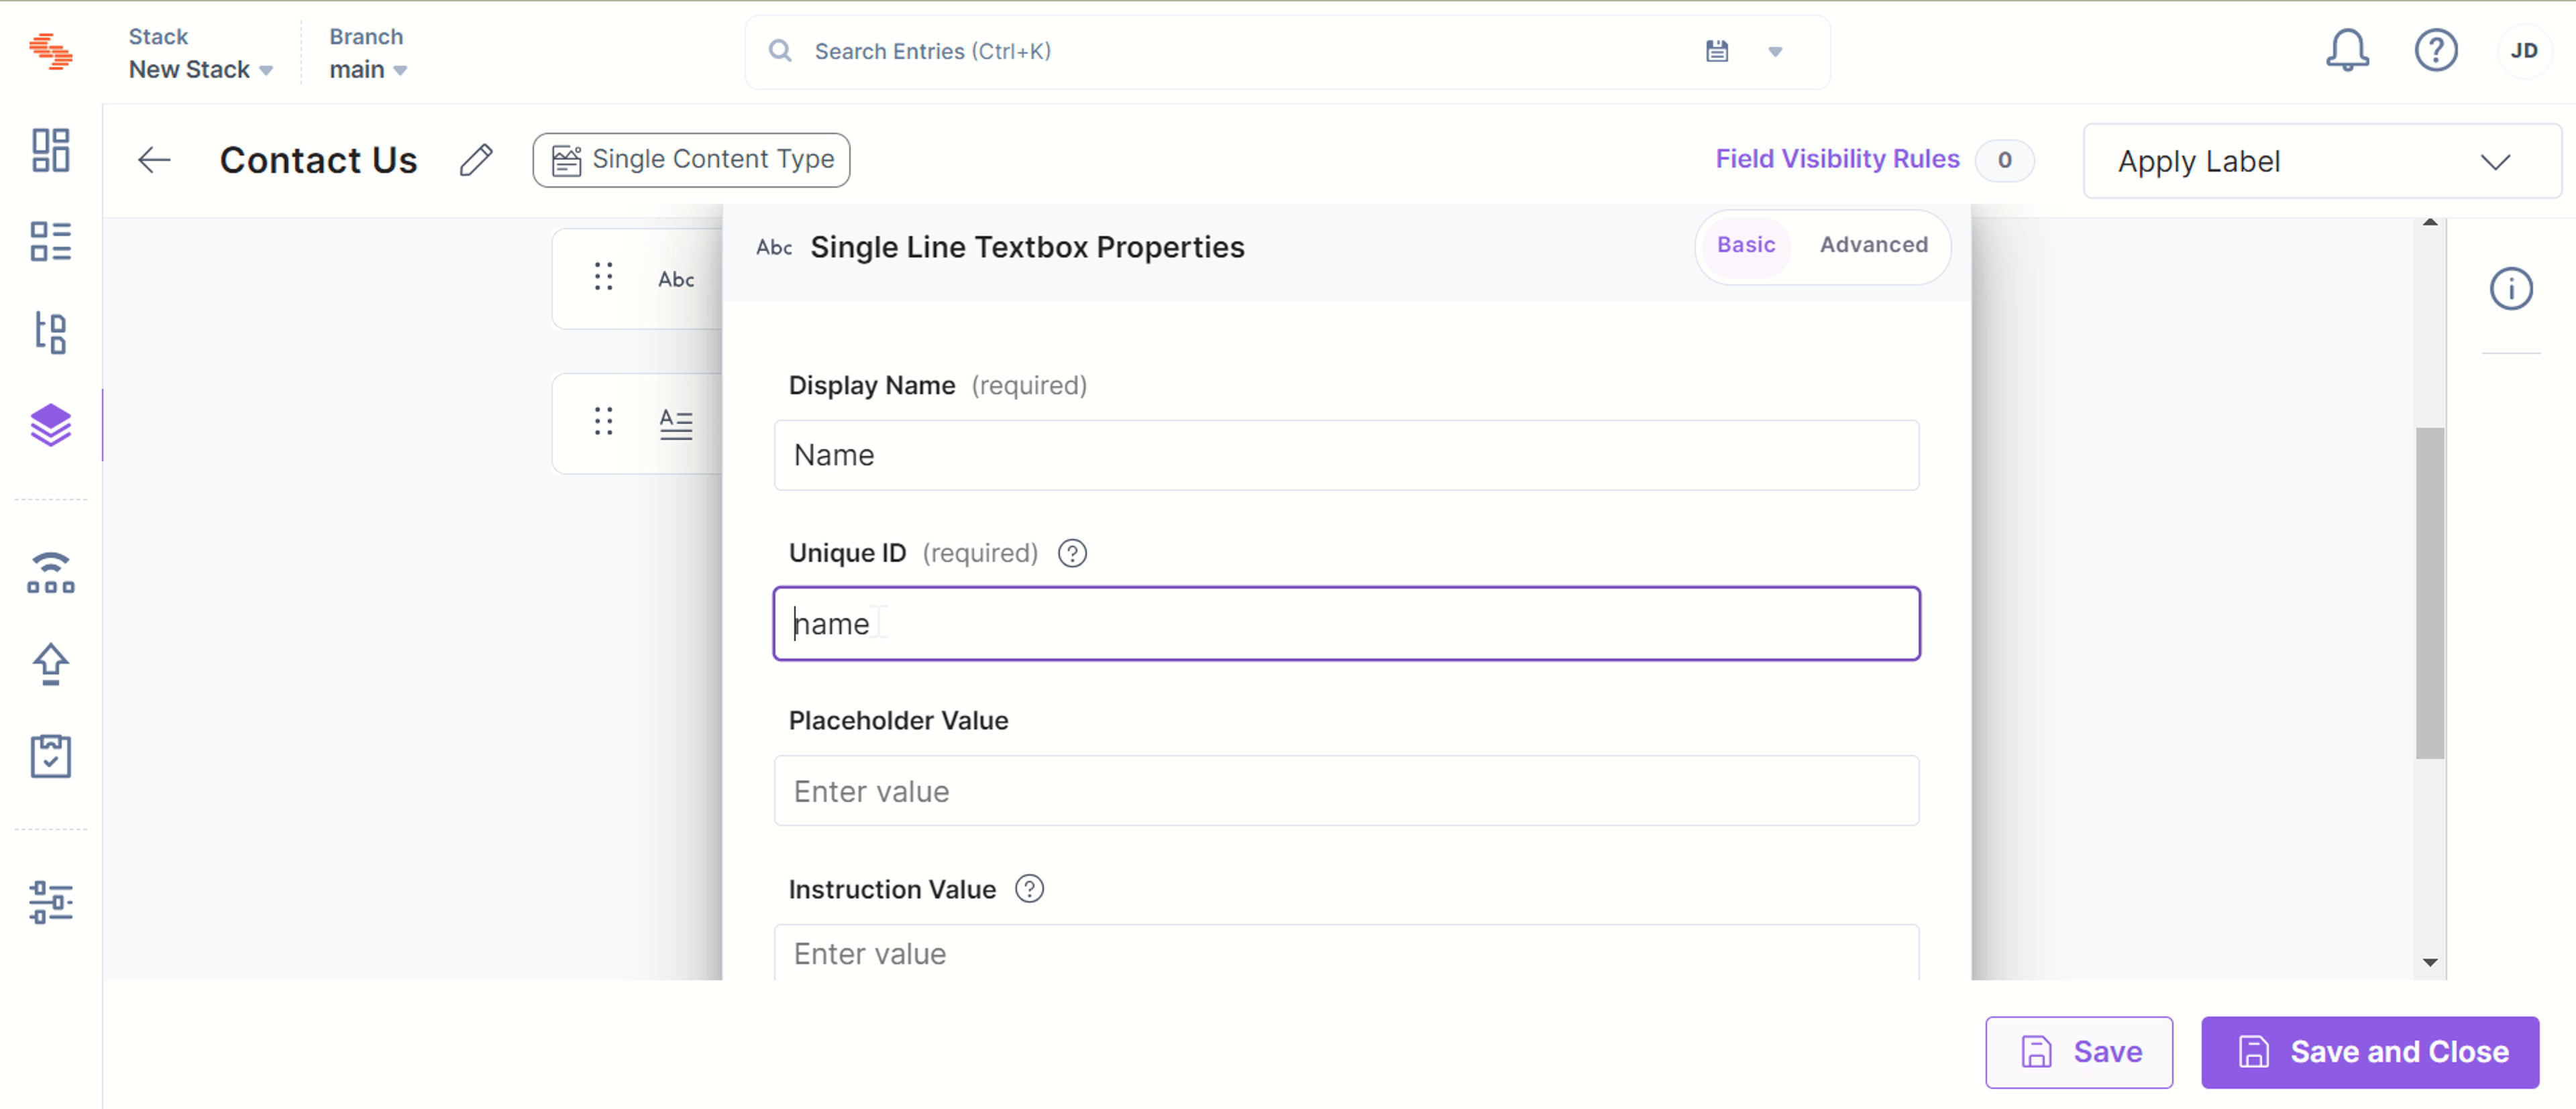Image resolution: width=2576 pixels, height=1109 pixels.
Task: Open the Dashboard icon in sidebar
Action: (x=50, y=151)
